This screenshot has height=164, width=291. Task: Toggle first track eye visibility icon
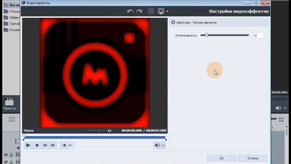[6, 155]
